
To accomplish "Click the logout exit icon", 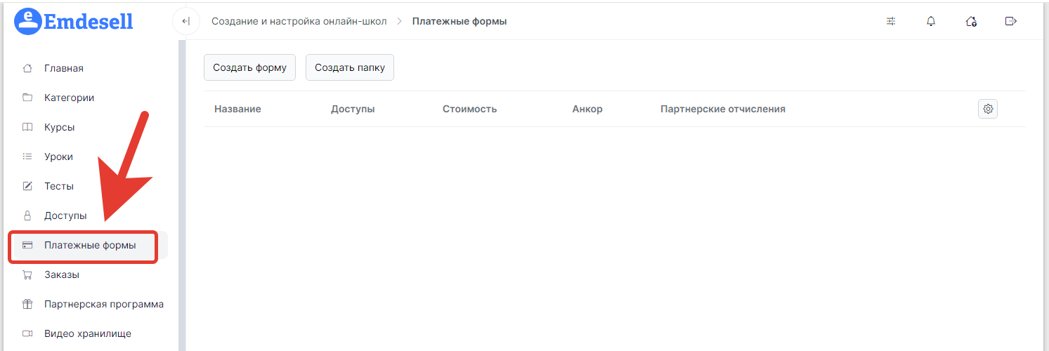I will click(1011, 21).
